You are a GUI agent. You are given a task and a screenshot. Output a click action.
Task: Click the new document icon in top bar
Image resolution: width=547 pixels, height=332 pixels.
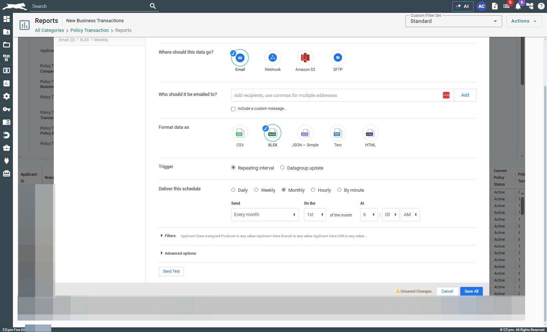click(495, 6)
